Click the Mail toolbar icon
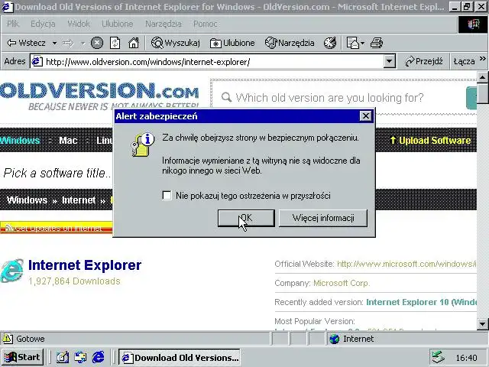This screenshot has width=489, height=367. coord(353,43)
